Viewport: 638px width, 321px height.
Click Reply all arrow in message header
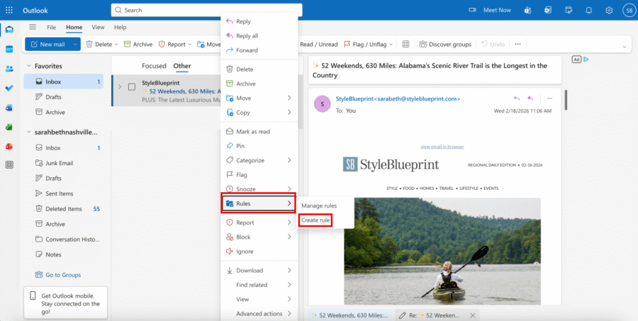[530, 98]
